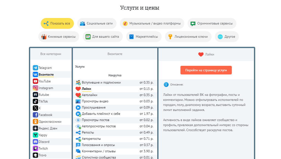
Task: Click the share icon beside Репосты
Action: (x=78, y=132)
